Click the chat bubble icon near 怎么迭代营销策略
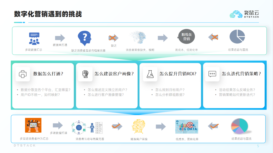This screenshot has width=273, height=153. 212,74
